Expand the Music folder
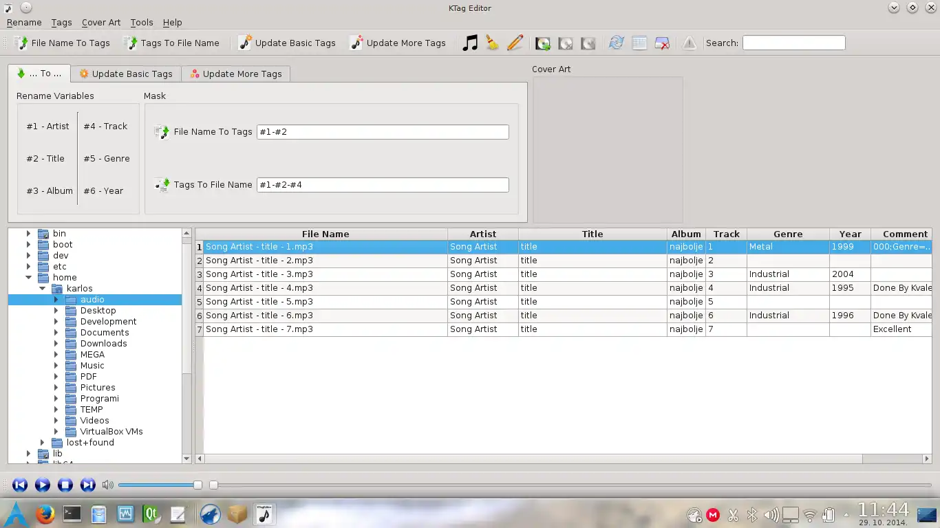Image resolution: width=940 pixels, height=528 pixels. (56, 366)
